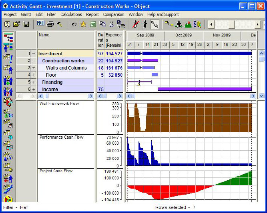The height and width of the screenshot is (213, 267).
Task: Click the Nov 2009 timeline header
Action: pos(222,35)
